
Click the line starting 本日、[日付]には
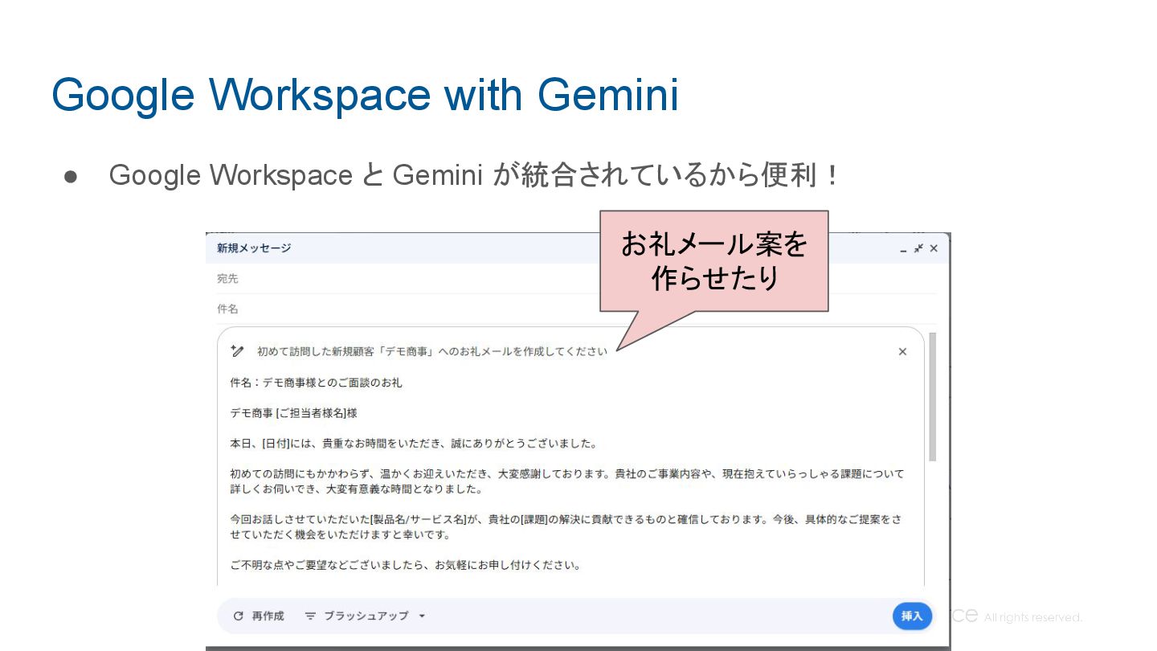pos(413,444)
